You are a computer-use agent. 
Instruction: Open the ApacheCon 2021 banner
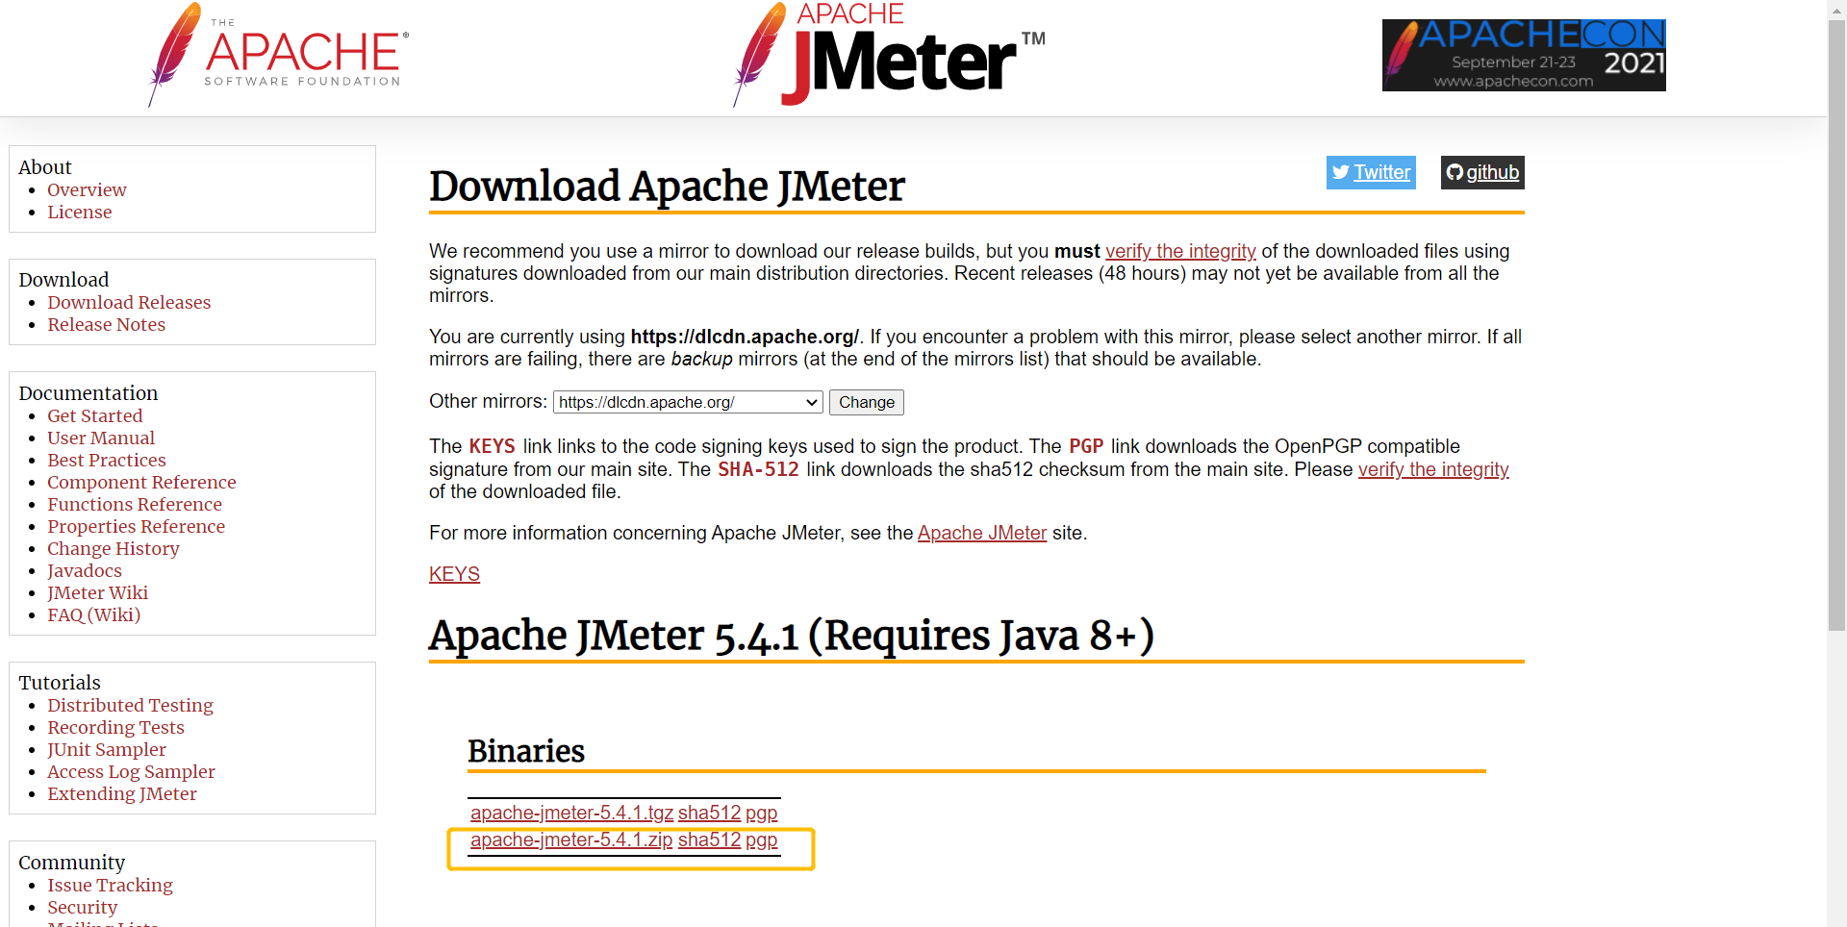tap(1524, 55)
